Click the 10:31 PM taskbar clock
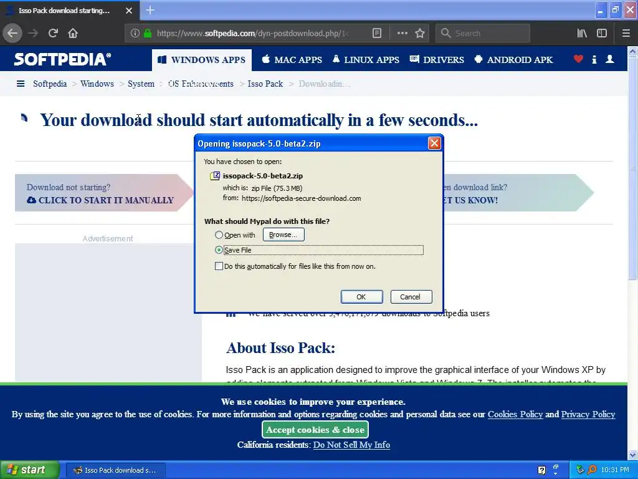This screenshot has width=638, height=479. tap(614, 470)
